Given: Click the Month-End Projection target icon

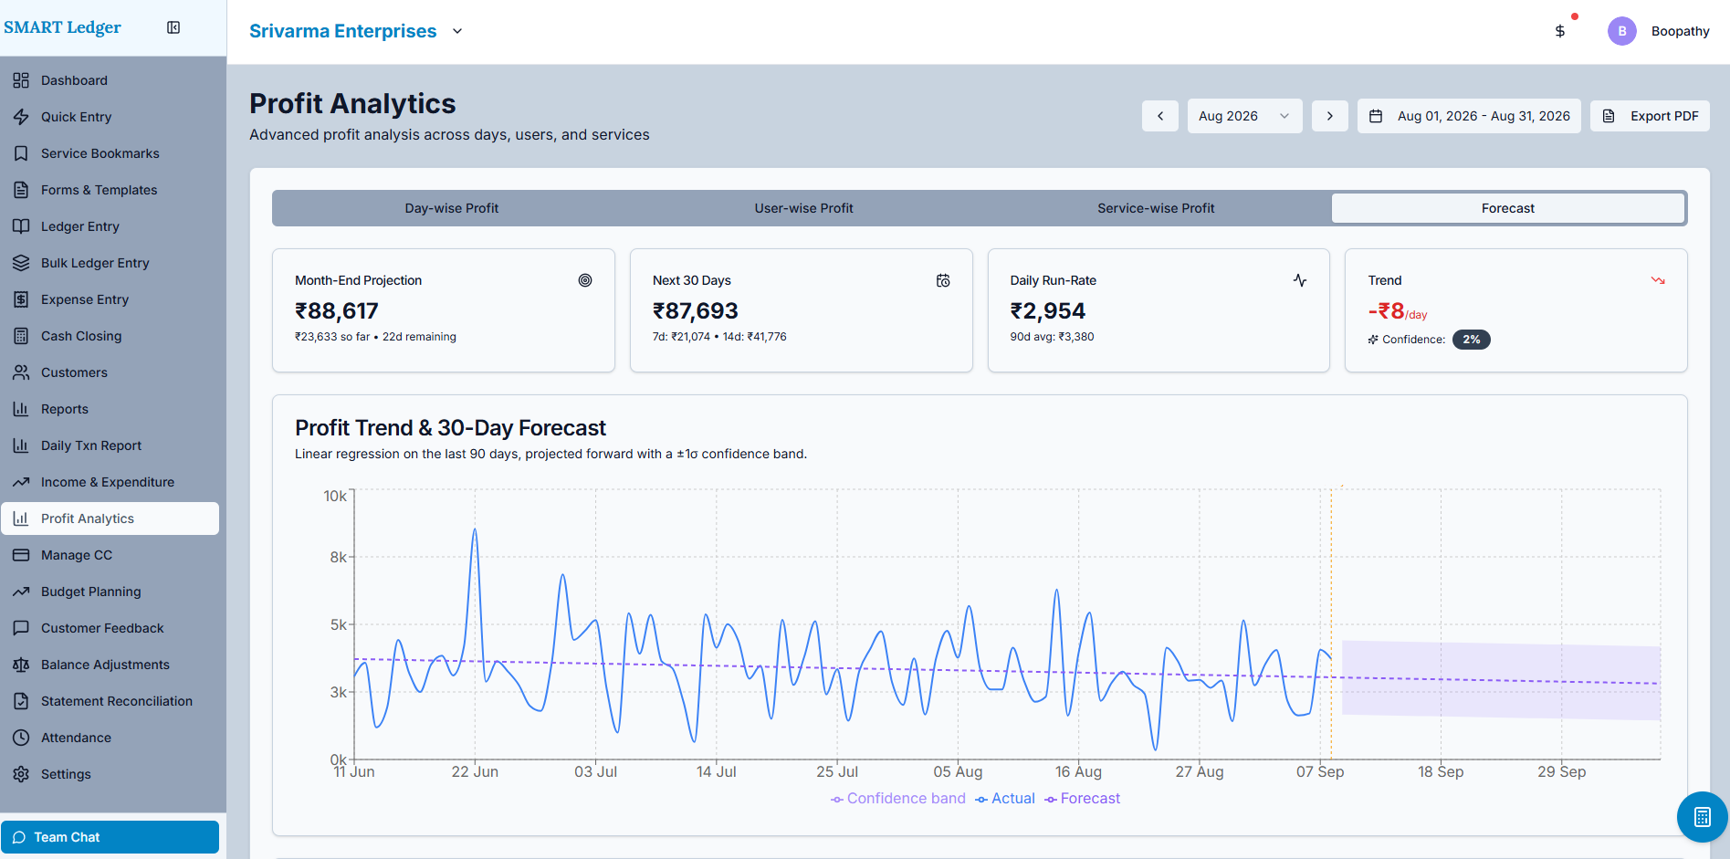Looking at the screenshot, I should pos(585,280).
